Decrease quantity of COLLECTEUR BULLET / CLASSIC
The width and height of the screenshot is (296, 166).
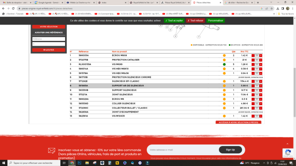tap(253, 107)
